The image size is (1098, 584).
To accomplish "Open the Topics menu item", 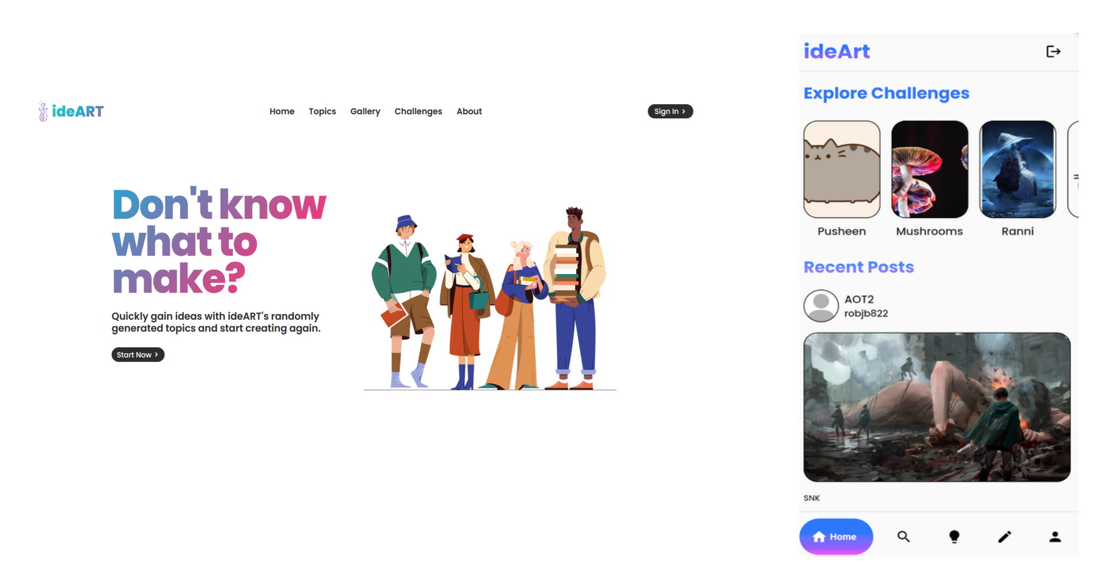I will 322,111.
